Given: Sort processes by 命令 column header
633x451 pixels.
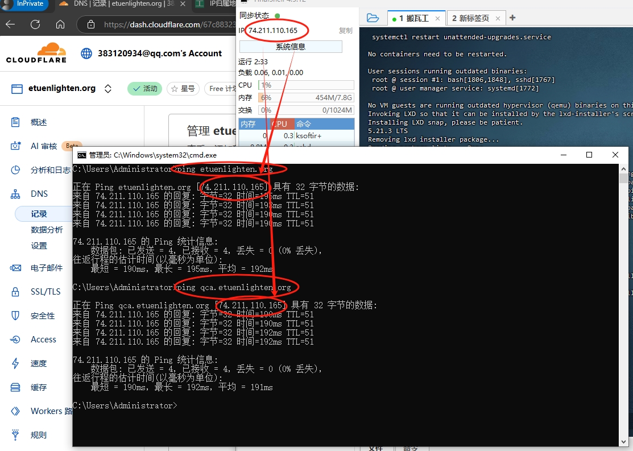Looking at the screenshot, I should [324, 124].
